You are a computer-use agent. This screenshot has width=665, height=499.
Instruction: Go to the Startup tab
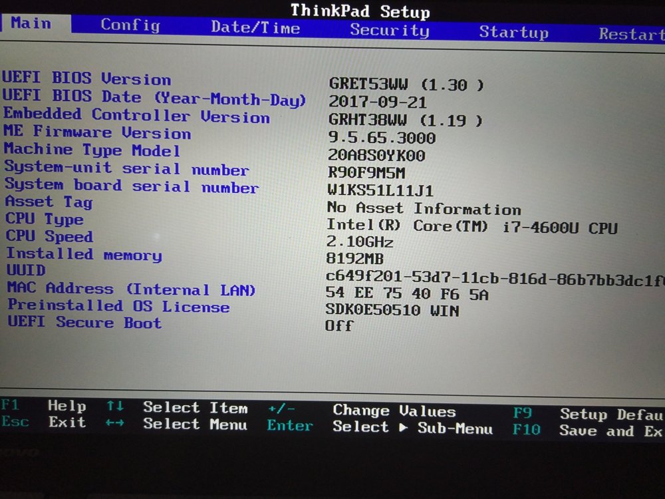[513, 32]
